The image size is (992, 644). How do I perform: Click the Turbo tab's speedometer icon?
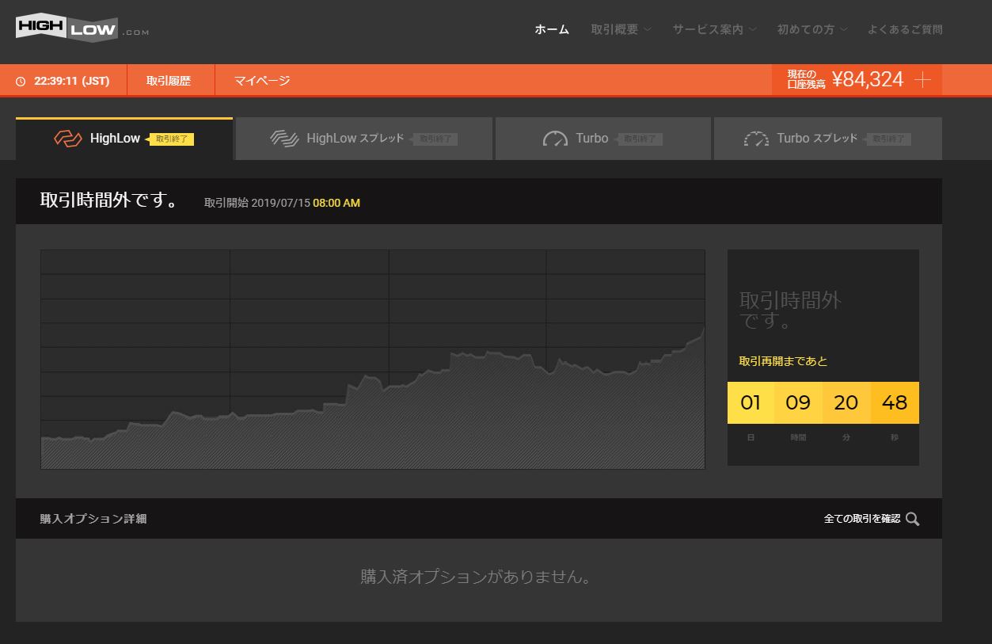555,139
